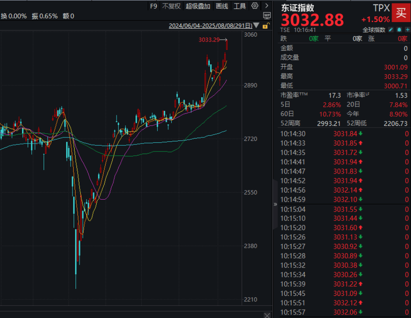411x318 pixels.
Task: Select the 画线 drawing tools menu
Action: pos(222,6)
